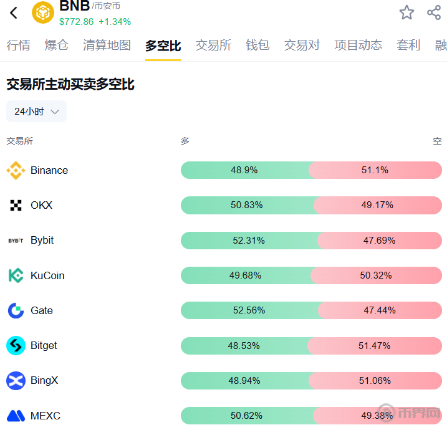Click the BingX exchange logo
The image size is (447, 430).
(16, 380)
